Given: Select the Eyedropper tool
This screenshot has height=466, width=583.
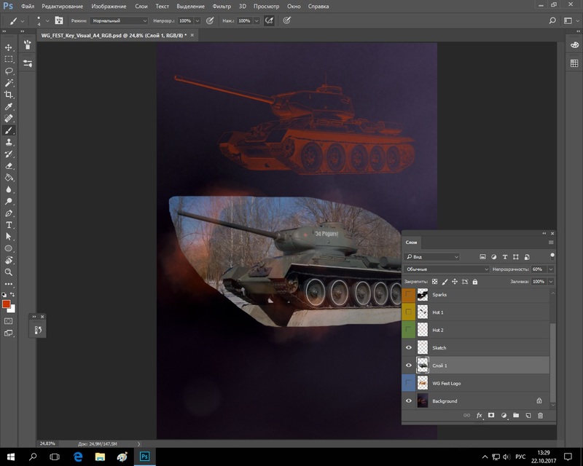Looking at the screenshot, I should click(9, 106).
